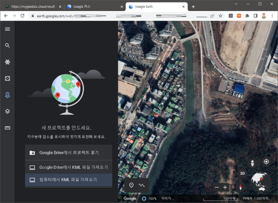
Task: View site information lock icon
Action: point(33,16)
